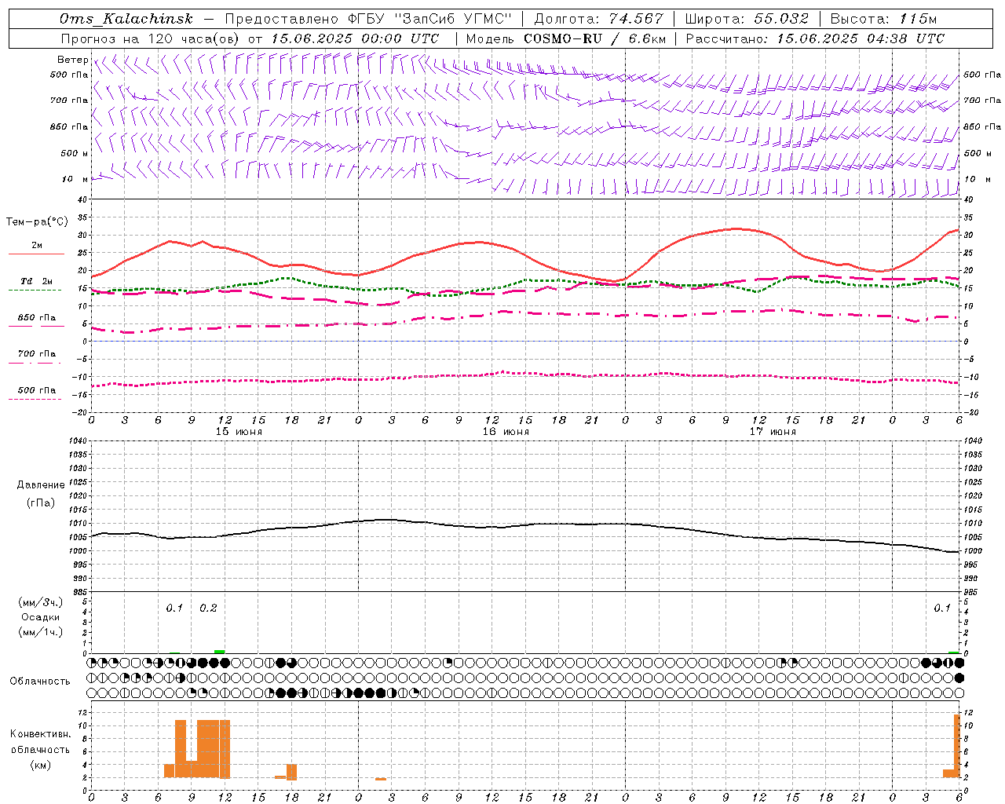Click the station name Oms_Kalachinsk in the header

[x=126, y=19]
